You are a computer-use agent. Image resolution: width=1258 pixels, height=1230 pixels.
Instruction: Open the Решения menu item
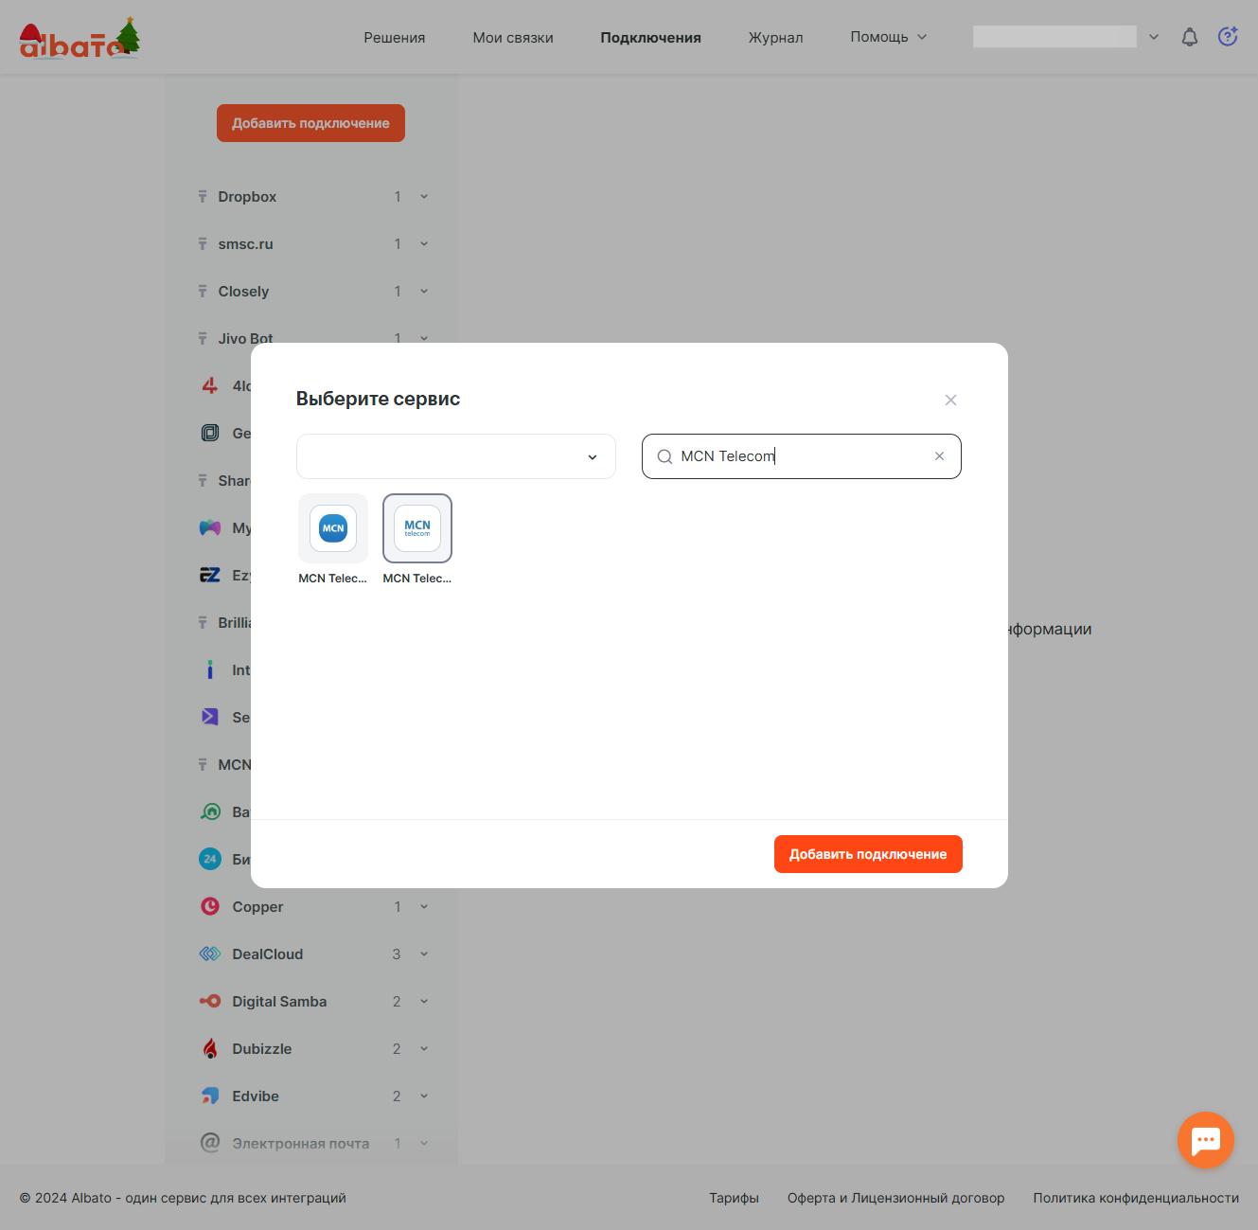(x=395, y=38)
